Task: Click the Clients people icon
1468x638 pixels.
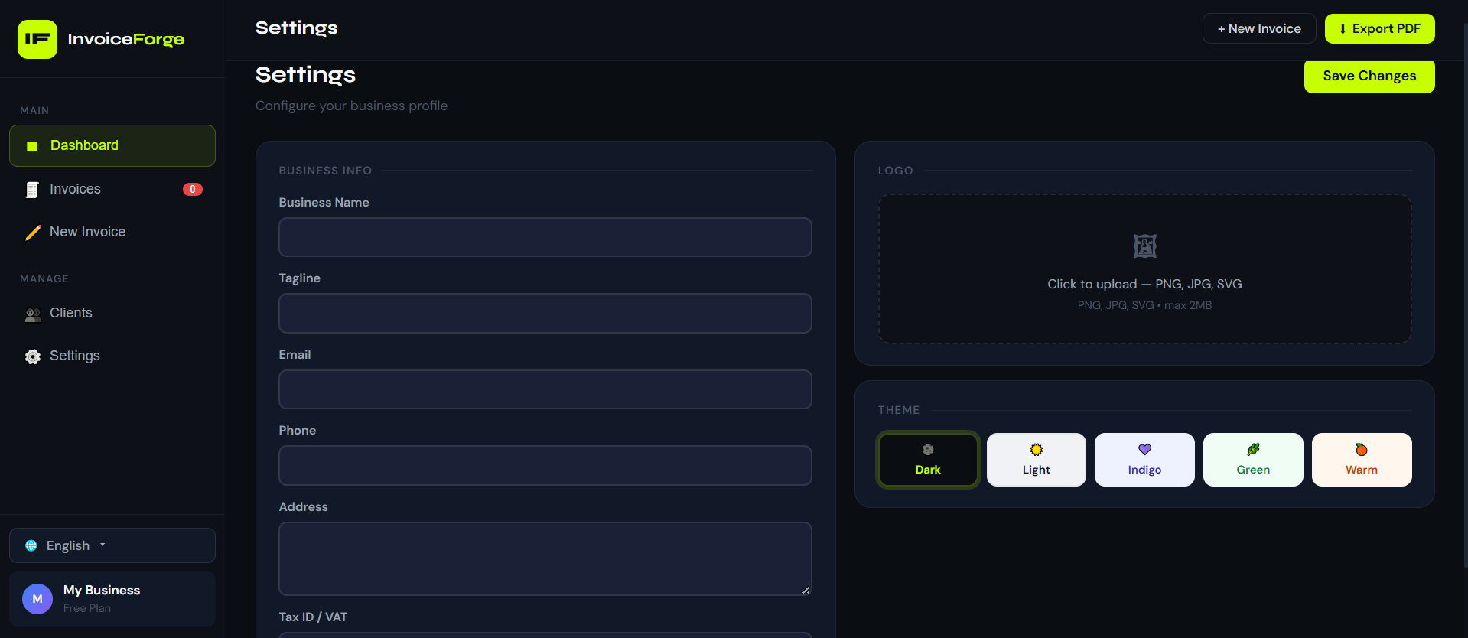Action: (33, 314)
